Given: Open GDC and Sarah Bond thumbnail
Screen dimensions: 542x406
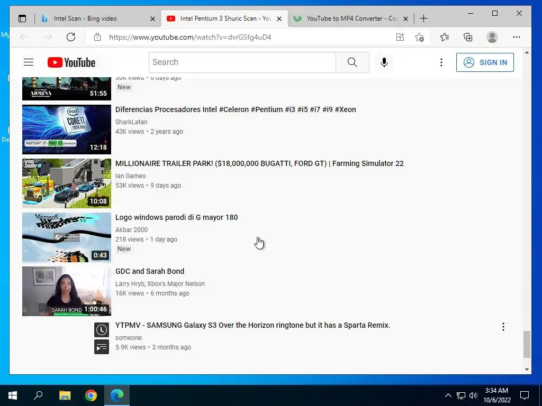Looking at the screenshot, I should click(67, 291).
